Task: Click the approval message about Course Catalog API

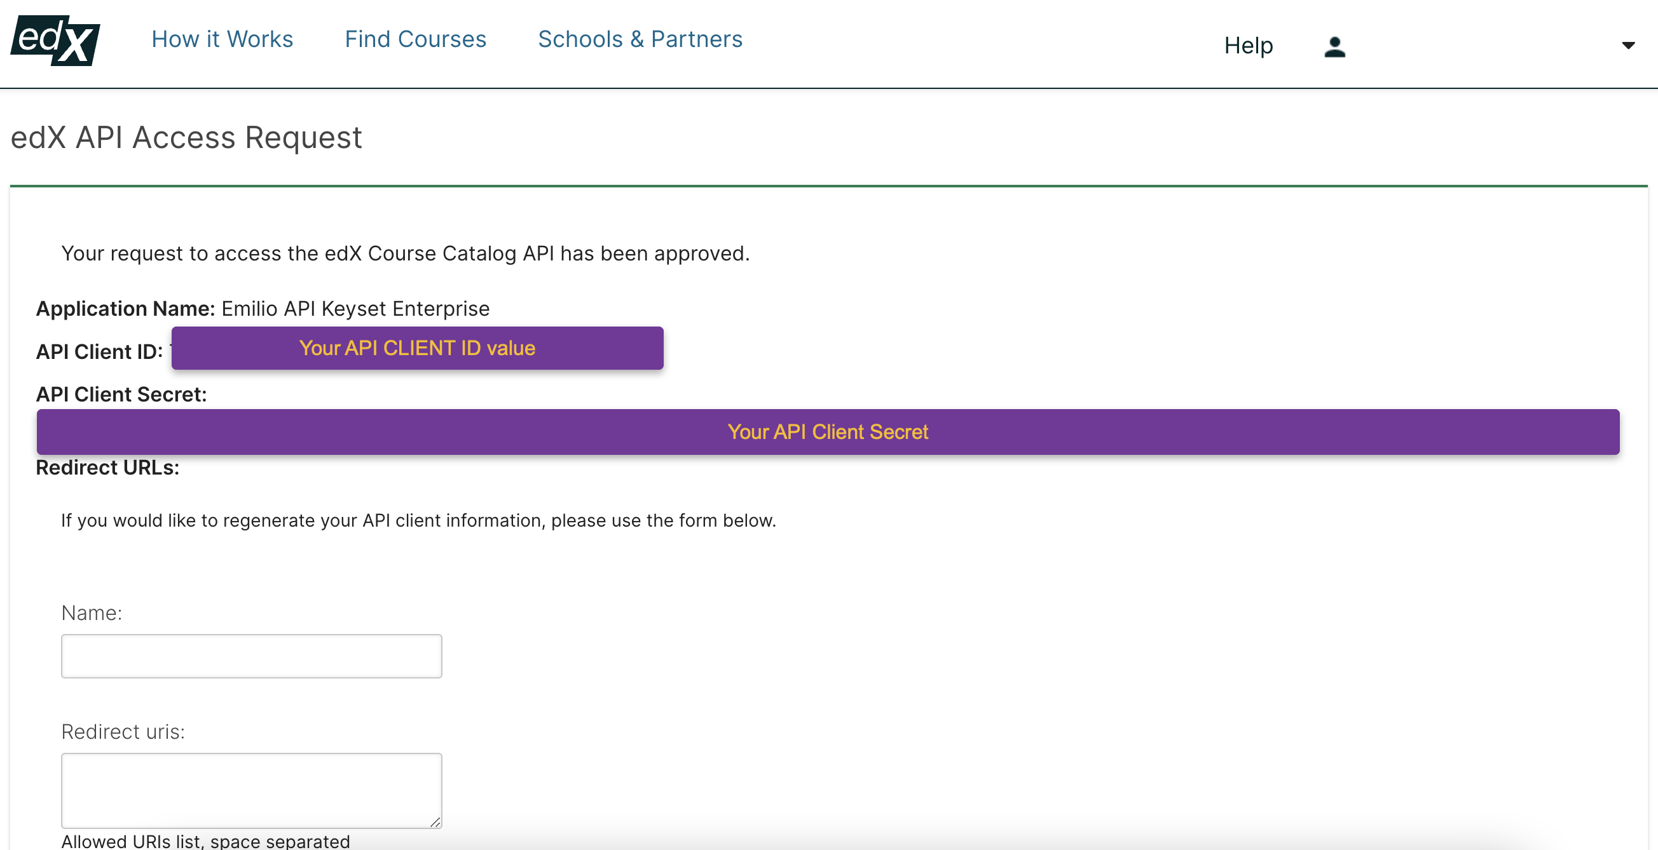Action: pos(405,253)
